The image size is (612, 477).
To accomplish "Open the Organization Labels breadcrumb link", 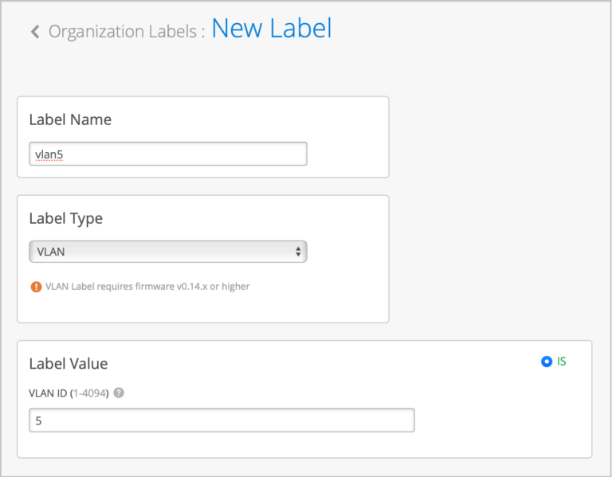I will click(x=122, y=32).
